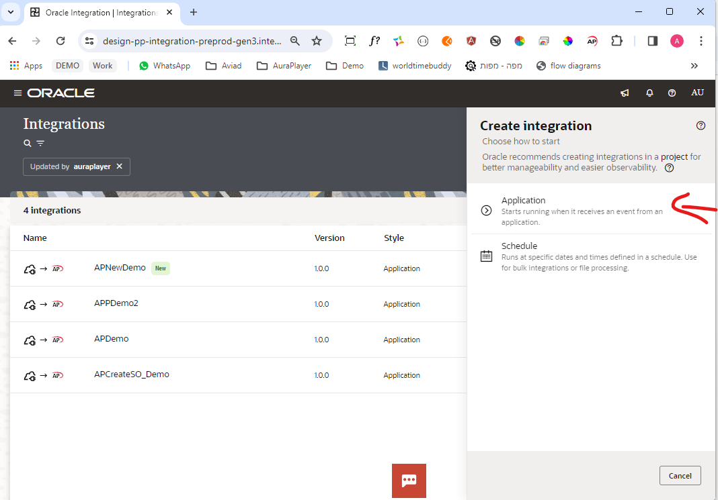718x500 pixels.
Task: Sort by the Style column header
Action: [x=394, y=238]
